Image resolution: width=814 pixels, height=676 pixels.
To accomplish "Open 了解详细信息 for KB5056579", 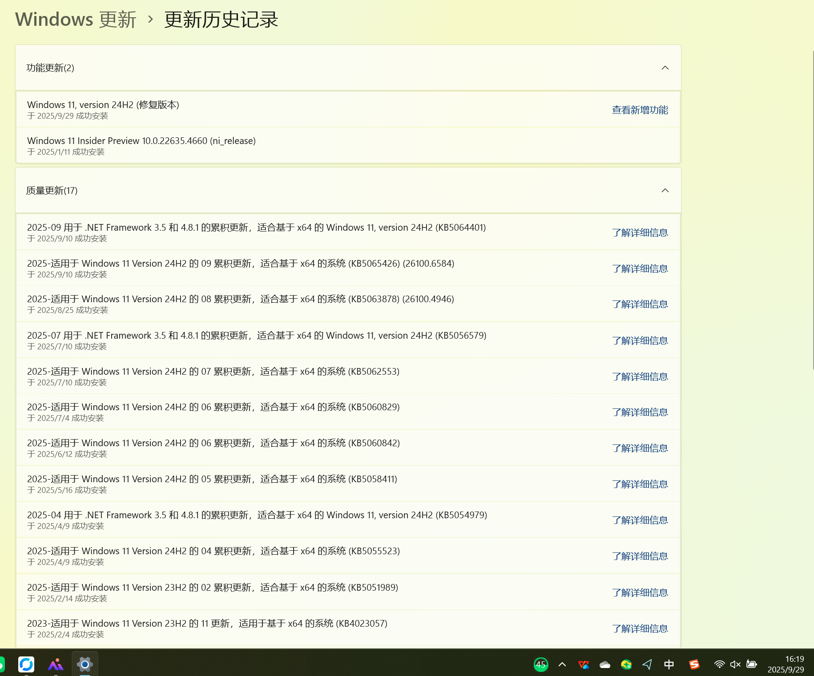I will 640,340.
